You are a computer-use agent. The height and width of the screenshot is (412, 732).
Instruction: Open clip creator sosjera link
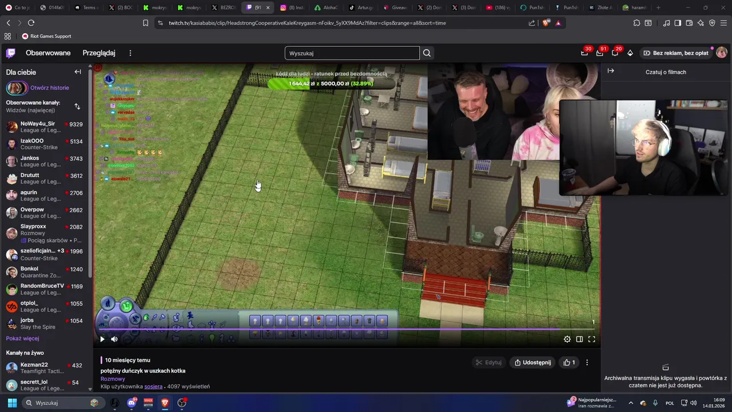pos(153,387)
